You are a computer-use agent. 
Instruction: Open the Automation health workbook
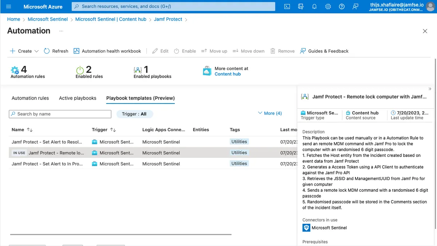coord(107,51)
